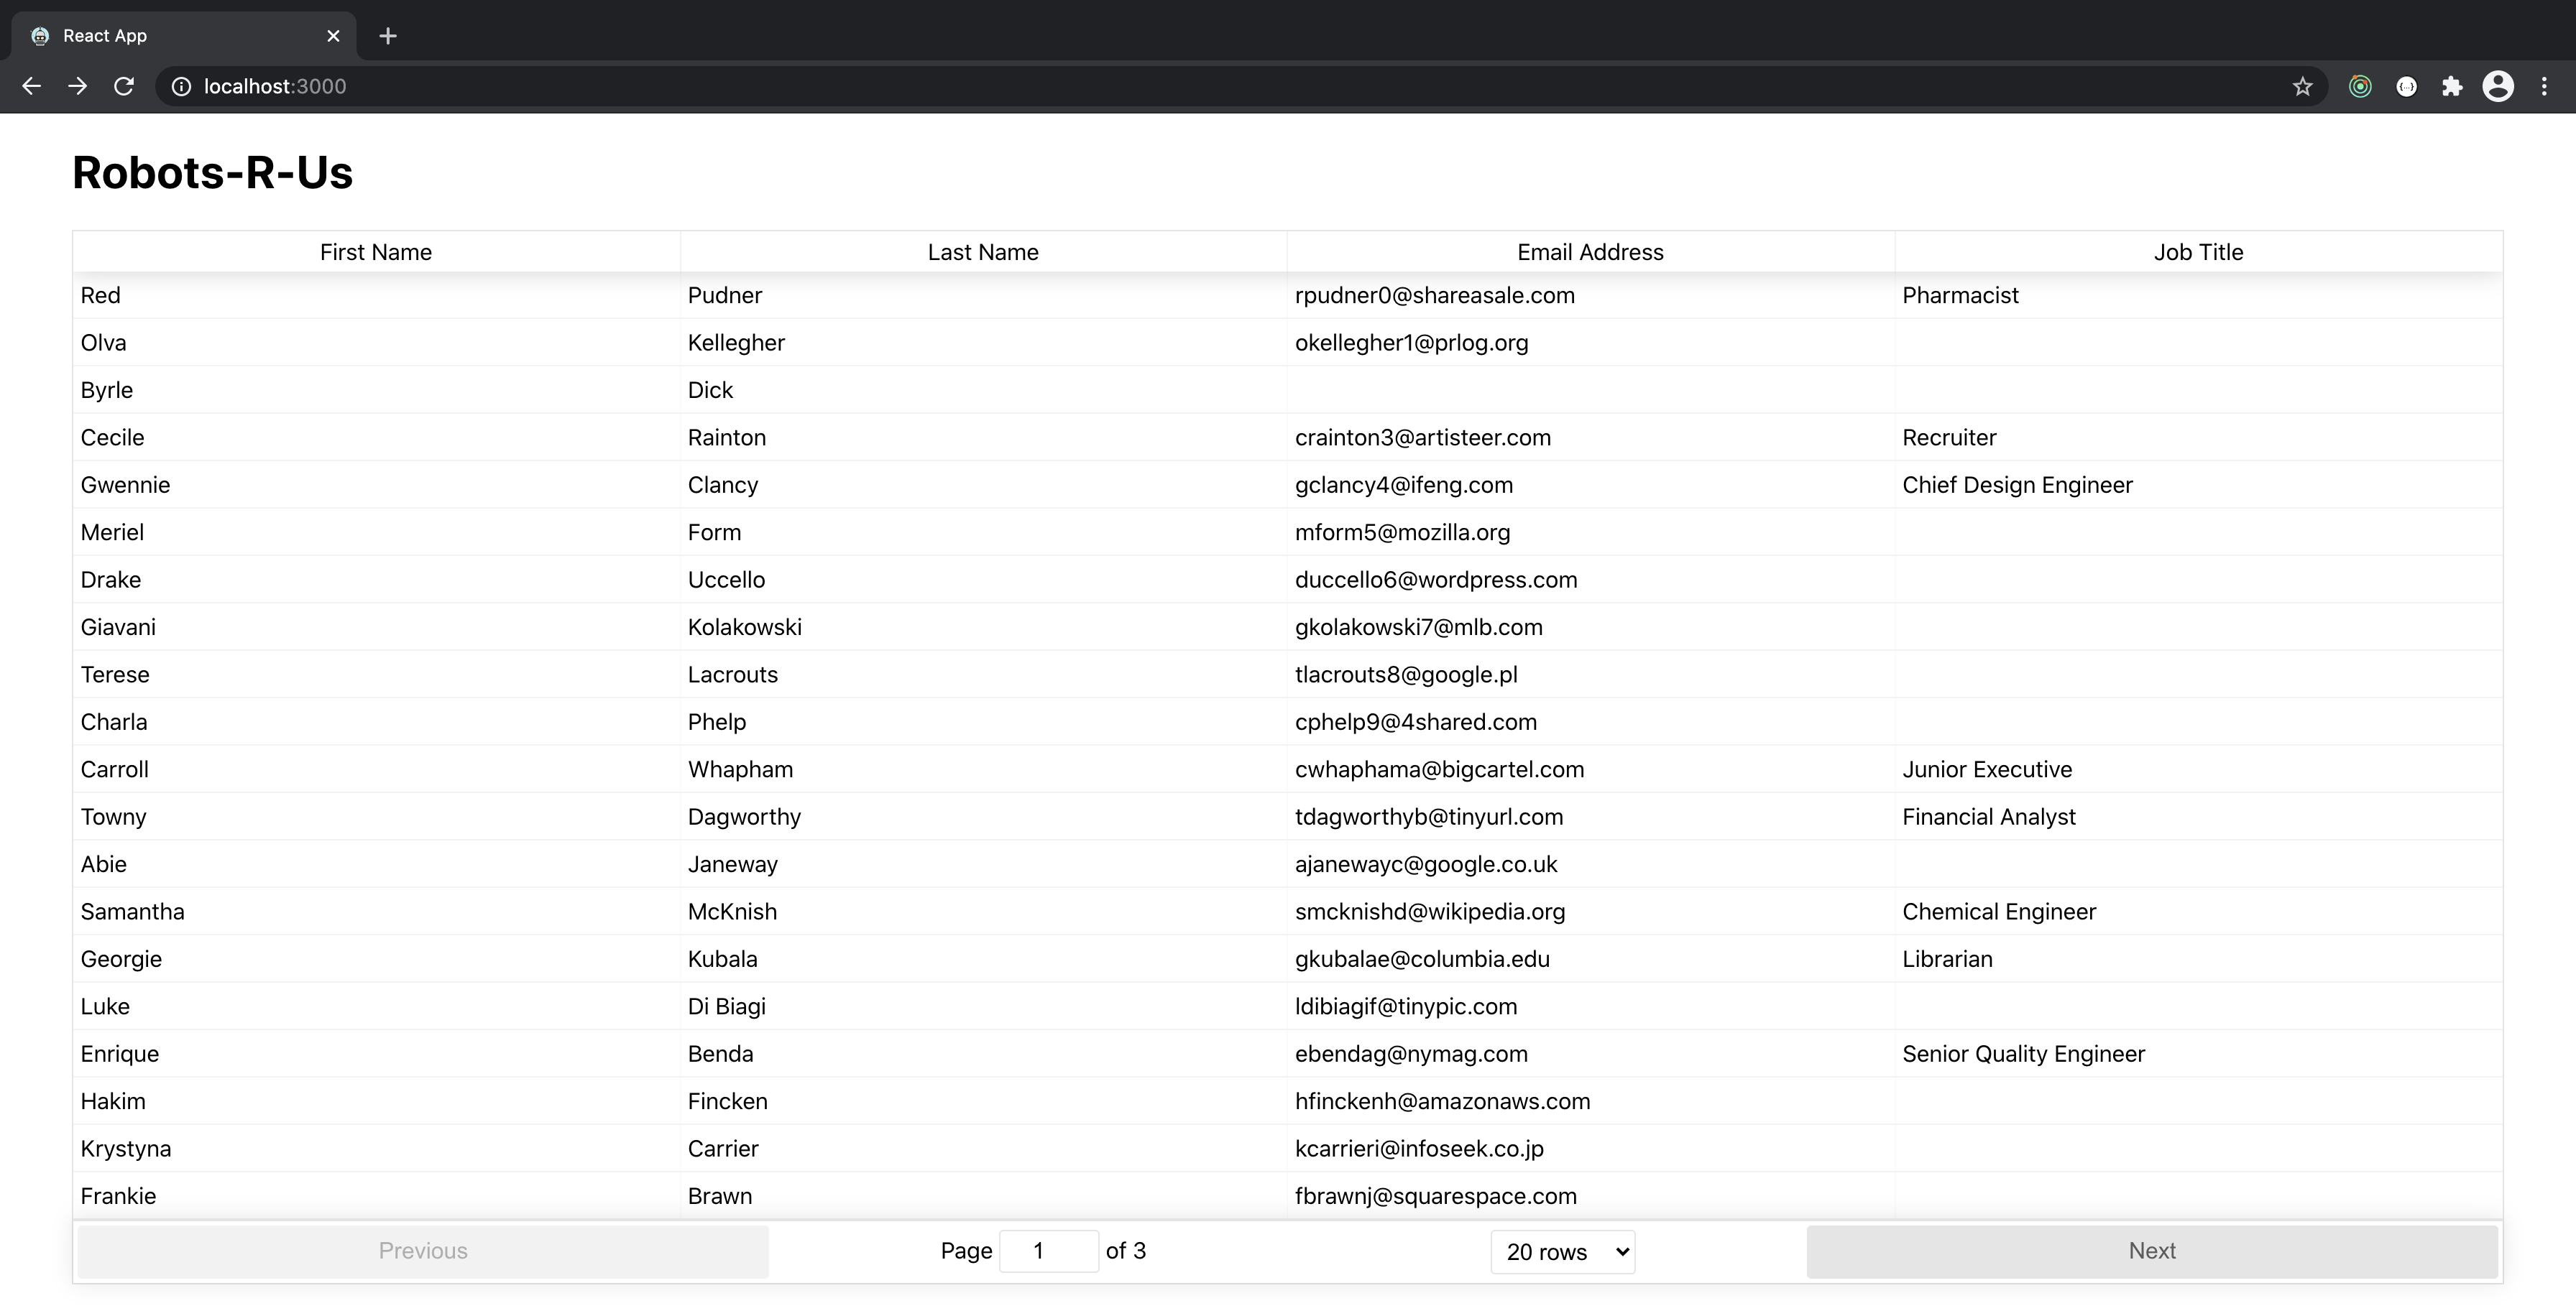Open Chrome three-dot menu
Image resolution: width=2576 pixels, height=1311 pixels.
pyautogui.click(x=2544, y=87)
